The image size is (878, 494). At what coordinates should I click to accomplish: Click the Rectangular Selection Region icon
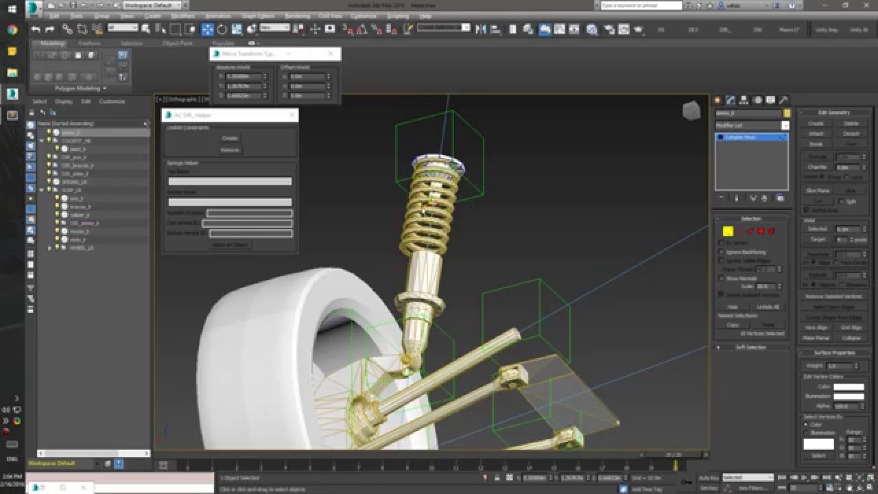click(176, 30)
